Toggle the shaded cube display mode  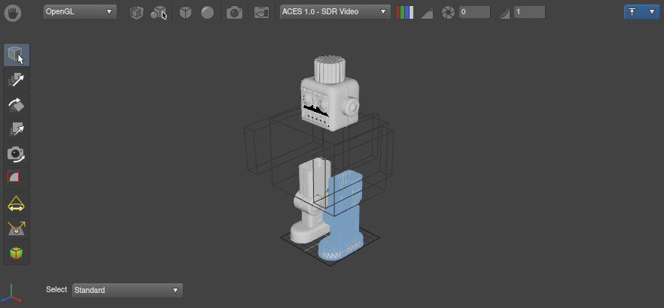pos(185,13)
